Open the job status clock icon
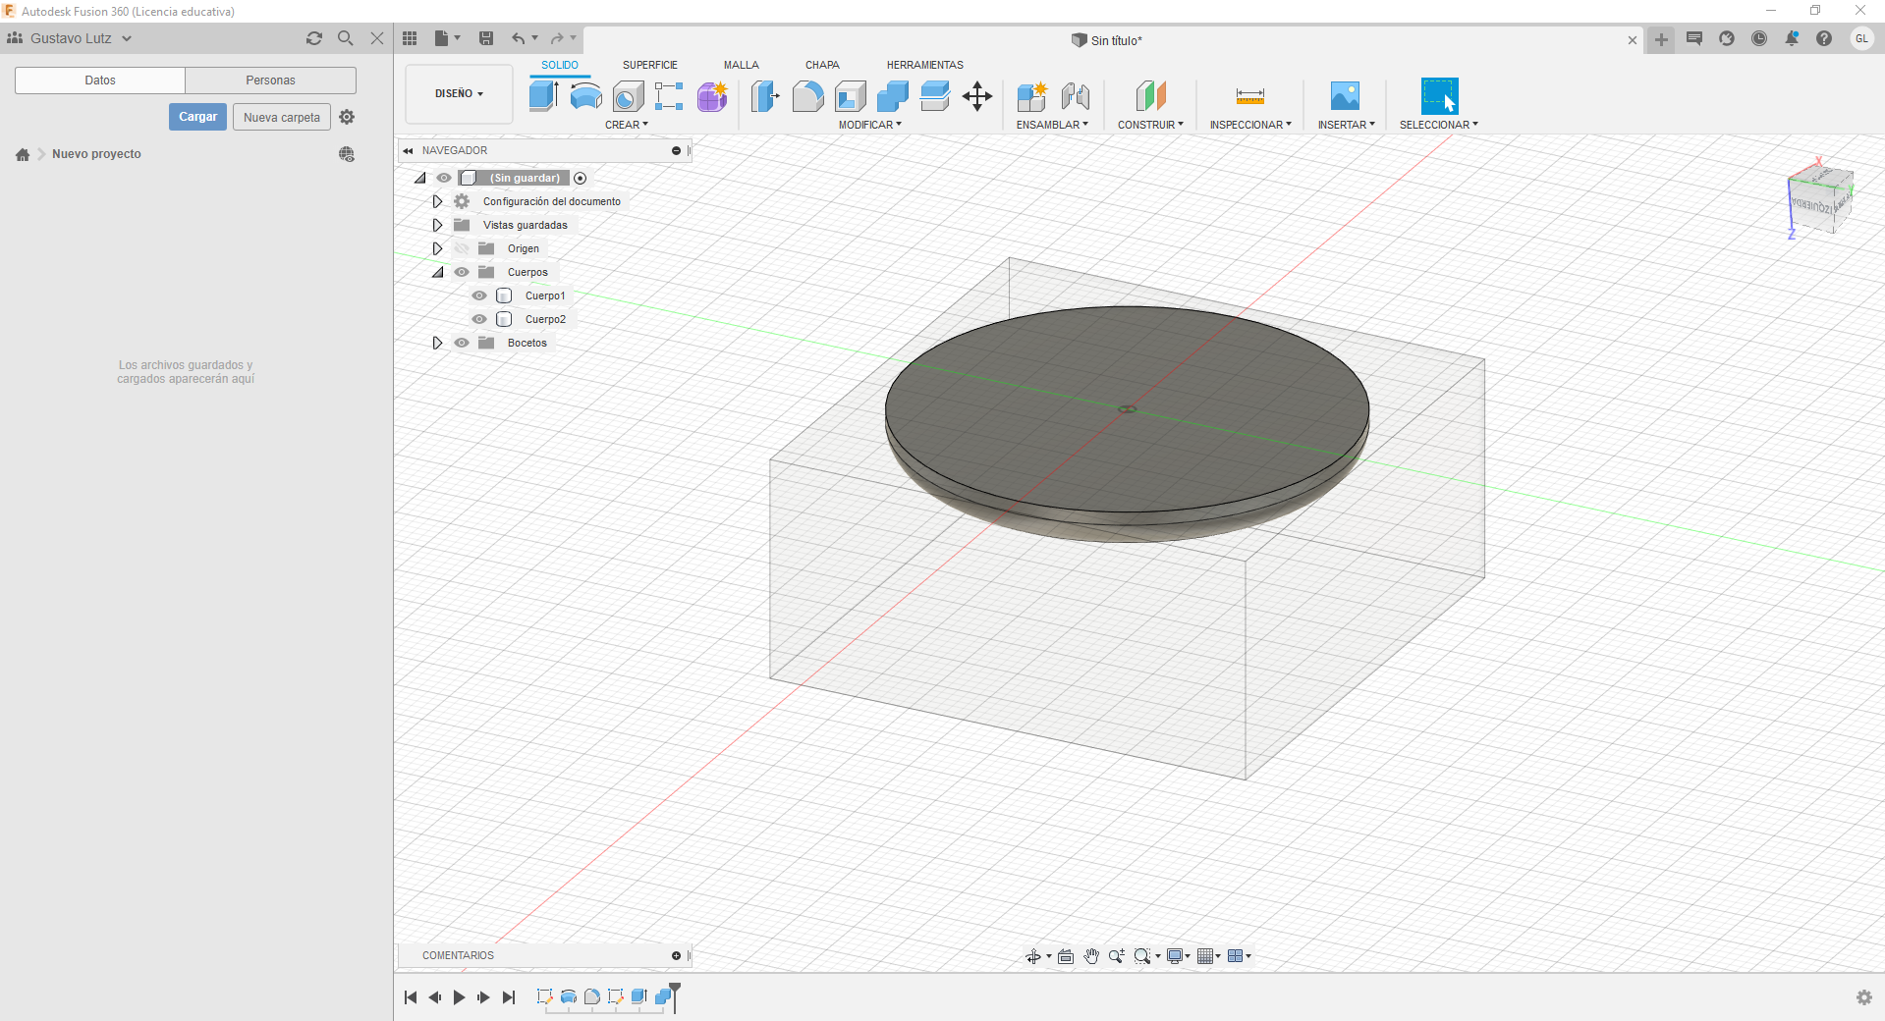Image resolution: width=1885 pixels, height=1021 pixels. [1759, 38]
